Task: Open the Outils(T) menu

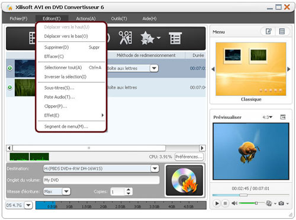Action: 119,18
